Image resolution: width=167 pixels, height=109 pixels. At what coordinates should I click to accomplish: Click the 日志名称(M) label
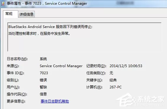coord(17,59)
